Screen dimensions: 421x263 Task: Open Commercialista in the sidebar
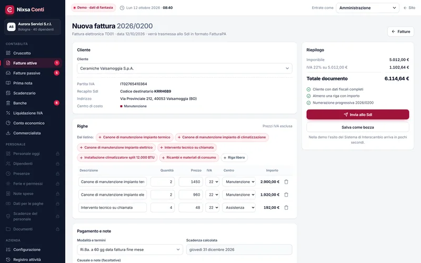click(32, 133)
